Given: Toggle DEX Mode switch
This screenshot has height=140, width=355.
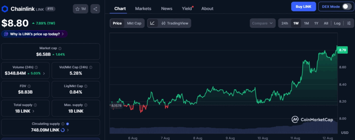Looking at the screenshot, I should [347, 7].
